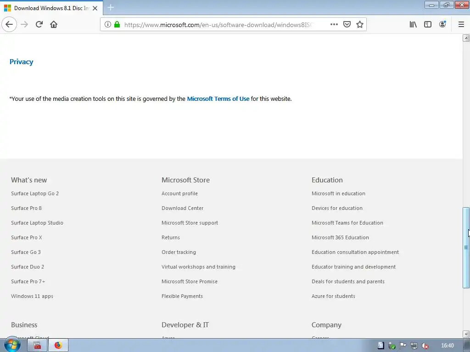Open Download Center link
This screenshot has height=352, width=470.
coord(182,208)
